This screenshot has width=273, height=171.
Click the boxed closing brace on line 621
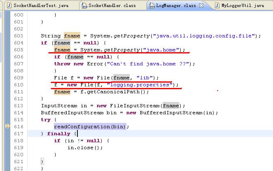tap(42, 162)
